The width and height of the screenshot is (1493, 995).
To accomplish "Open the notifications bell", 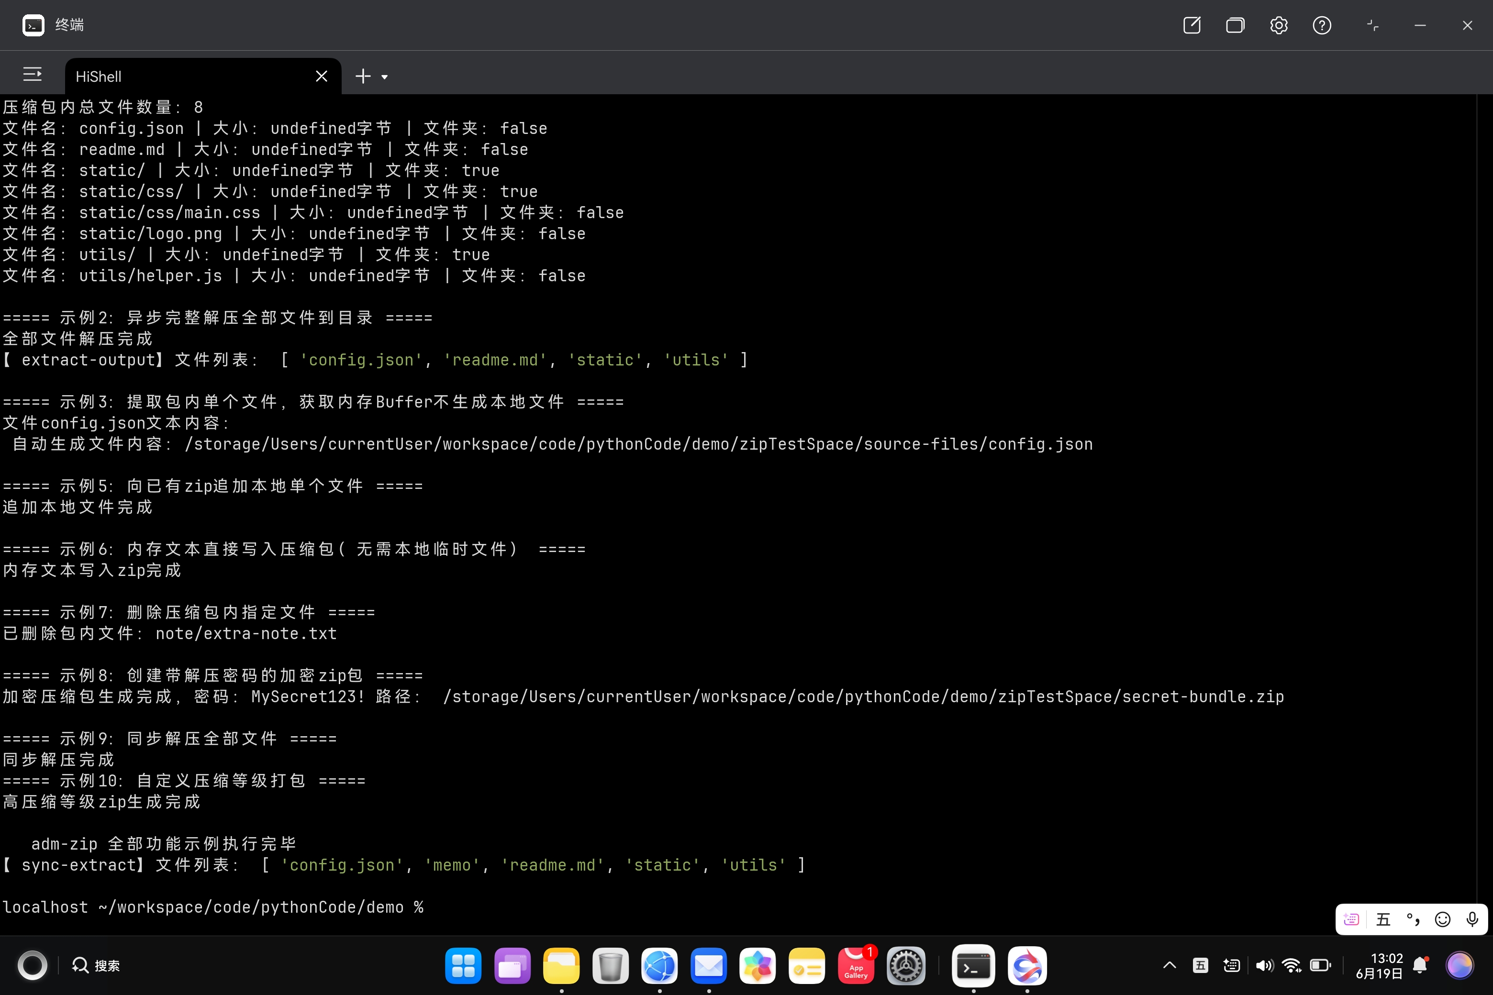I will point(1420,965).
